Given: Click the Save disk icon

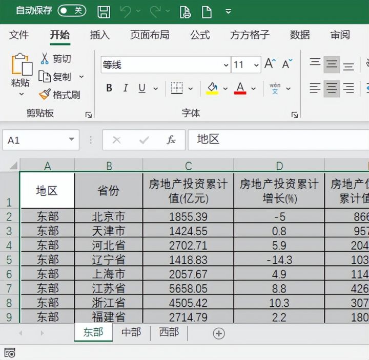Looking at the screenshot, I should [x=104, y=12].
